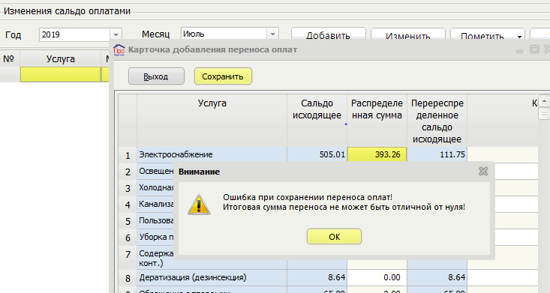Close the Внимание warning dialog
Image resolution: width=550 pixels, height=293 pixels.
point(483,171)
